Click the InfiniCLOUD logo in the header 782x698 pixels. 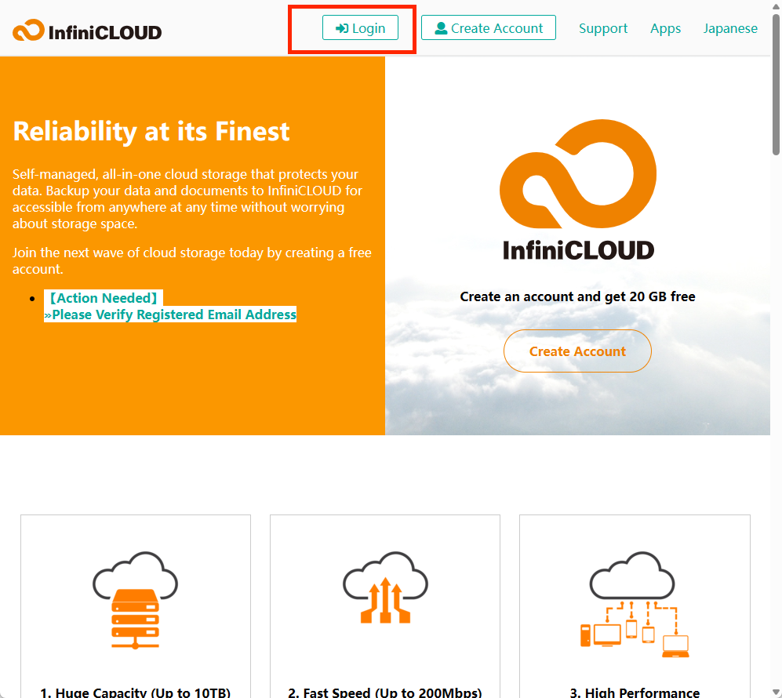pyautogui.click(x=87, y=31)
